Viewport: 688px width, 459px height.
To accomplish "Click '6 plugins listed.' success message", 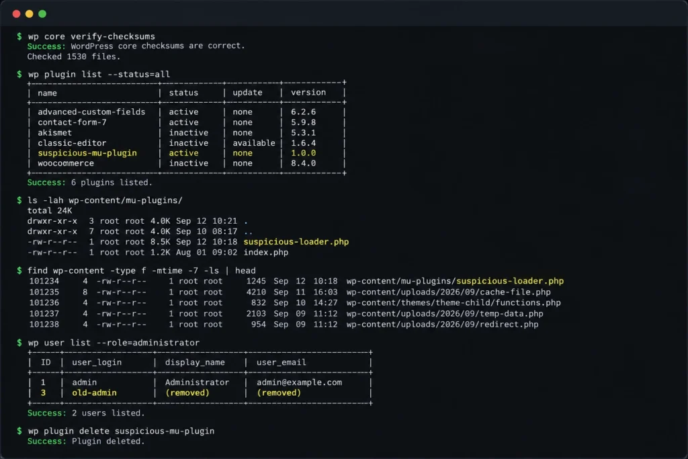I will (x=112, y=183).
